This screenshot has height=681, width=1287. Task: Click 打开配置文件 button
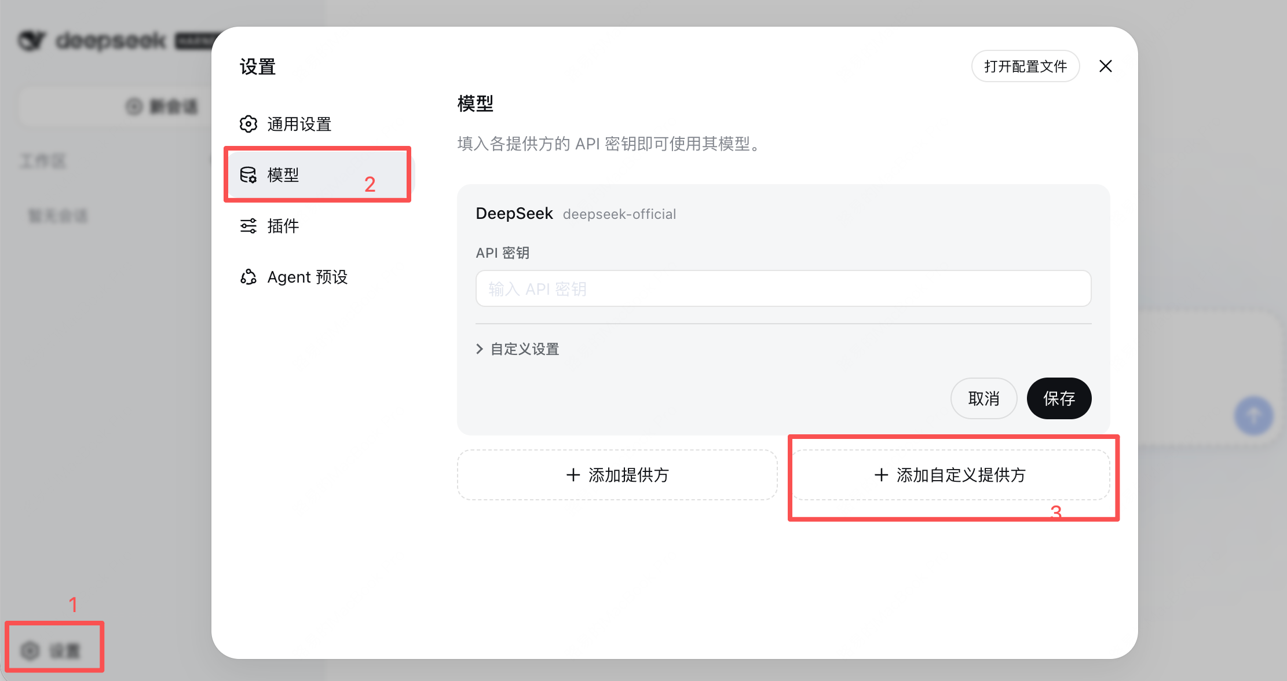1025,66
